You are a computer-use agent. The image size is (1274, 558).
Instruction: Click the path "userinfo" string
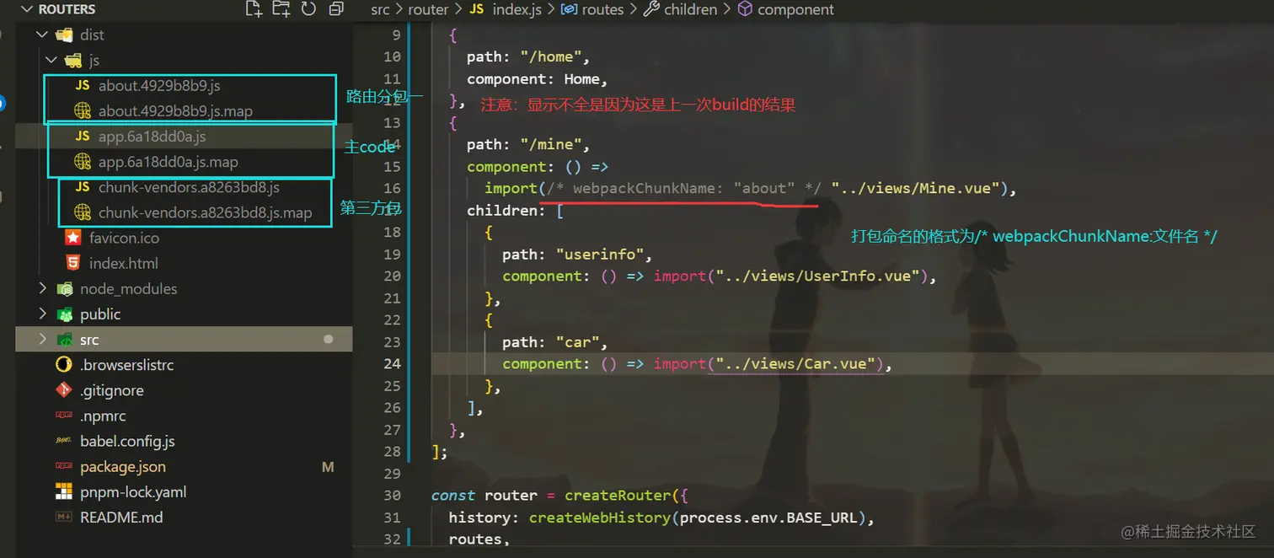[x=600, y=255]
